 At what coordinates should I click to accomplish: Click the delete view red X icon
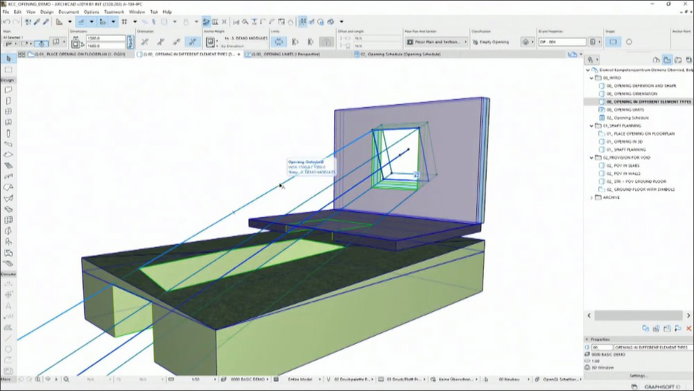[x=688, y=329]
